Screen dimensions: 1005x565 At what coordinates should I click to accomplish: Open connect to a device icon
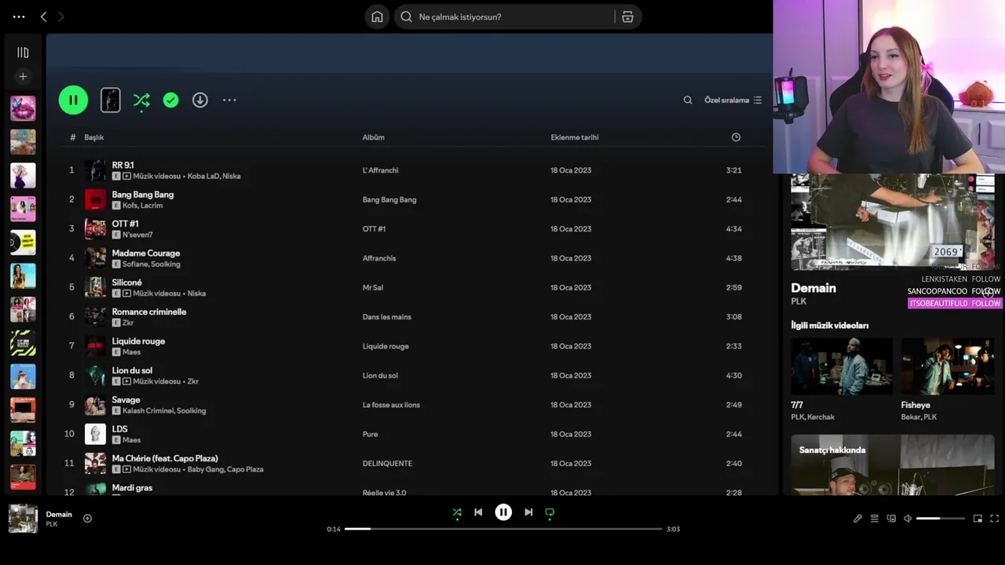(891, 519)
